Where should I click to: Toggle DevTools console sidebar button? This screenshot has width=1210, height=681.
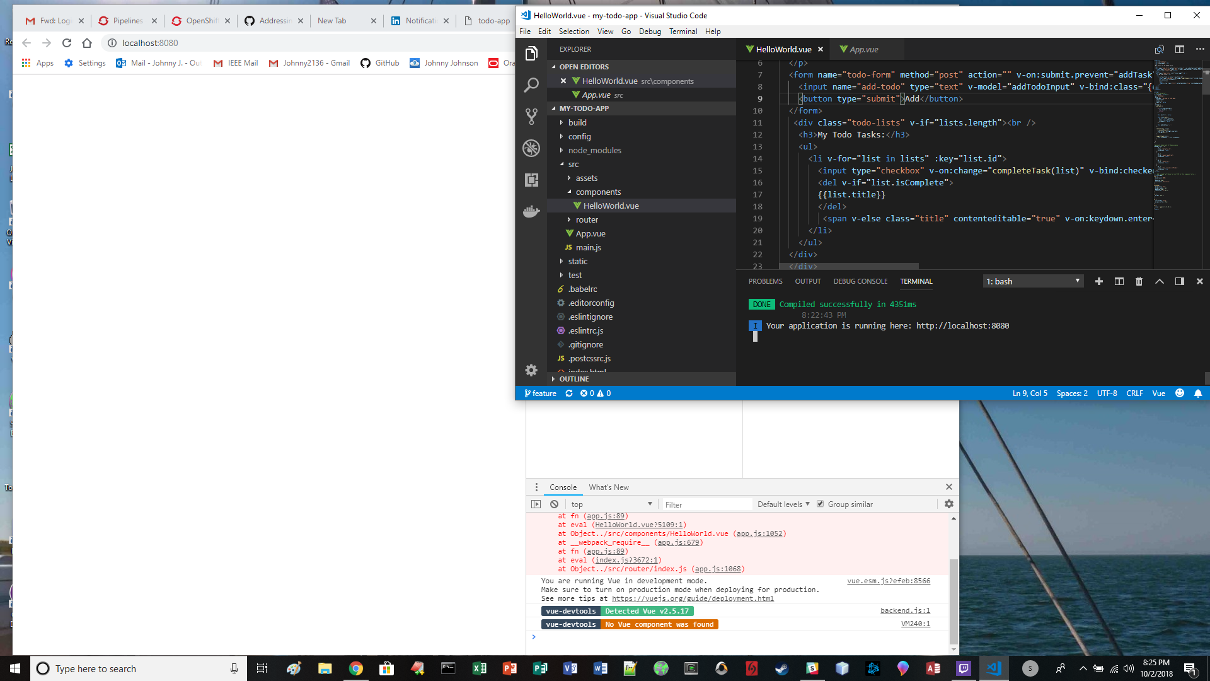point(536,504)
